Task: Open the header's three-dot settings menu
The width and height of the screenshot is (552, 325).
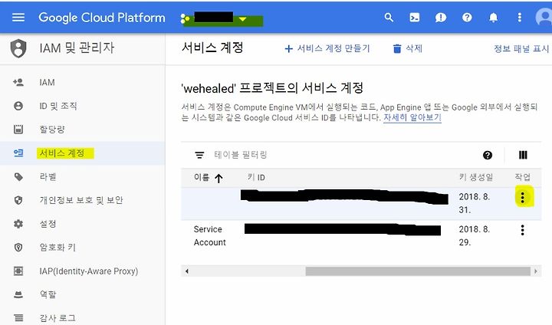Action: [x=520, y=18]
